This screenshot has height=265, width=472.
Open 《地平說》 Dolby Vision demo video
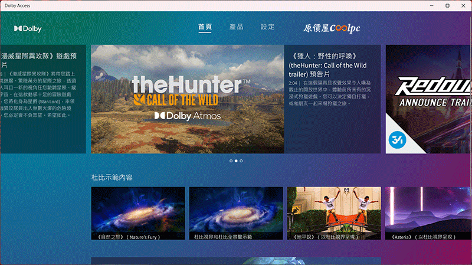[x=334, y=213]
